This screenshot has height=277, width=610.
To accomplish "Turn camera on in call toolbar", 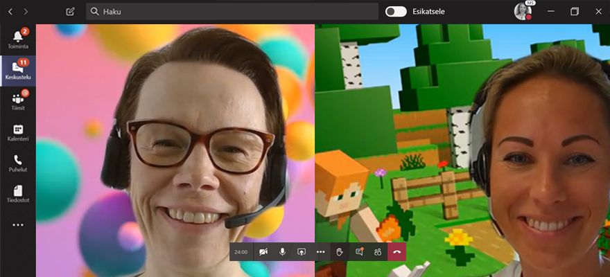I will coord(263,252).
